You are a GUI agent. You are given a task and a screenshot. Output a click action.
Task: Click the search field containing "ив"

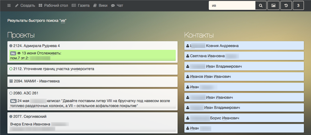(232, 6)
